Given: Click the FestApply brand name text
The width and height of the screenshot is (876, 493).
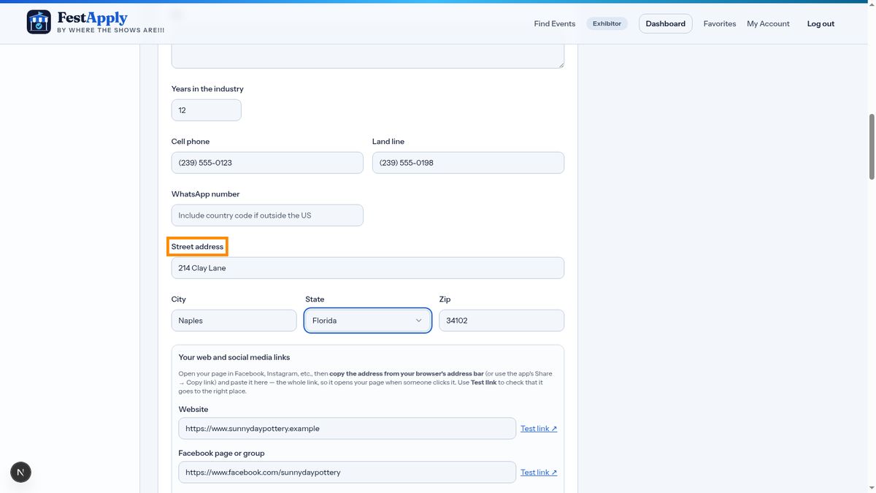Looking at the screenshot, I should coord(92,18).
